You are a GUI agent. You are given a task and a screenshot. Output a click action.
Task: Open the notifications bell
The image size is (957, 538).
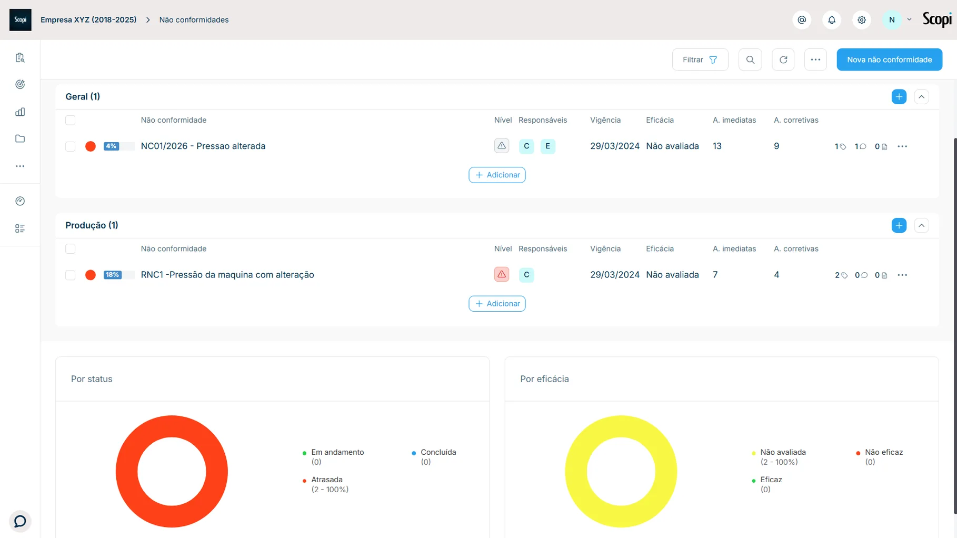click(x=832, y=20)
